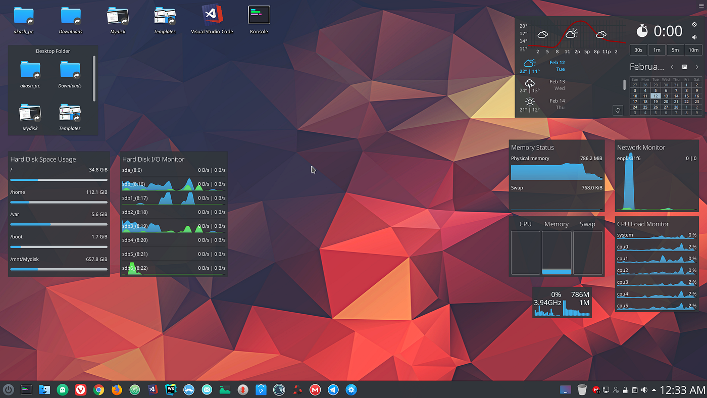Viewport: 707px width, 398px height.
Task: Open Gmail from the taskbar
Action: pyautogui.click(x=315, y=389)
